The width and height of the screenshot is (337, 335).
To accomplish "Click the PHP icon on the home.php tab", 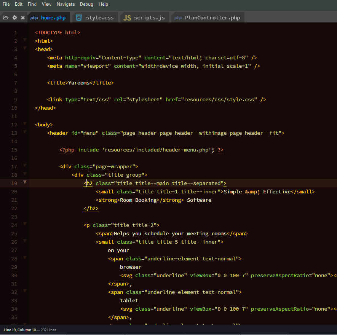I will point(34,18).
